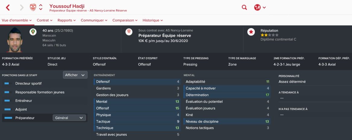Screen dimensions: 352x140
Task: Click the Réputation star rating
Action: (x=269, y=35)
